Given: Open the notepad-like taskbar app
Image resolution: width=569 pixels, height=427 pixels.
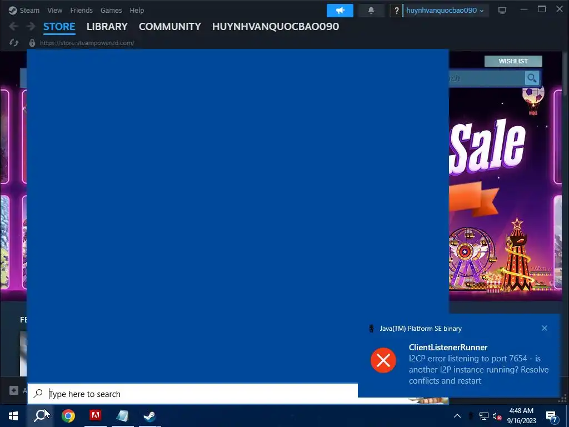Looking at the screenshot, I should point(123,416).
